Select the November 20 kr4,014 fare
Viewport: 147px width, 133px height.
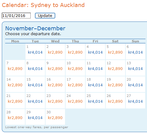(x=135, y=85)
